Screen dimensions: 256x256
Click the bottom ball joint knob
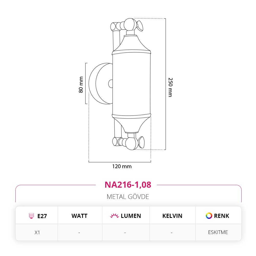(x=132, y=143)
